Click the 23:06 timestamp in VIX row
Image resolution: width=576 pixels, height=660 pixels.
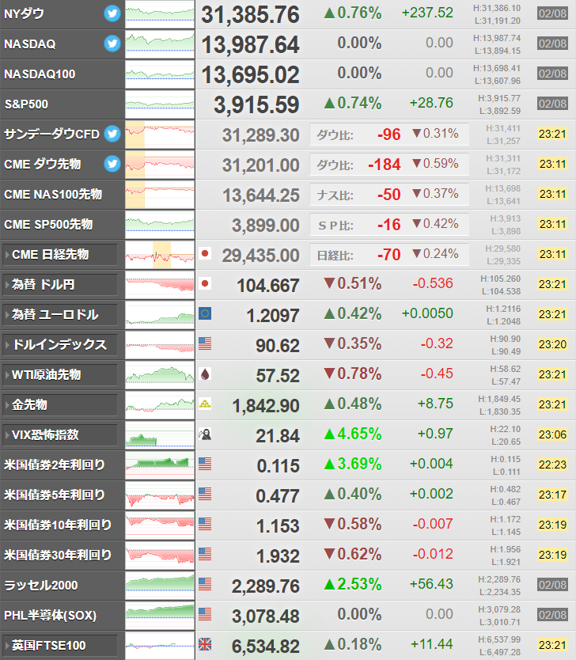pyautogui.click(x=552, y=434)
